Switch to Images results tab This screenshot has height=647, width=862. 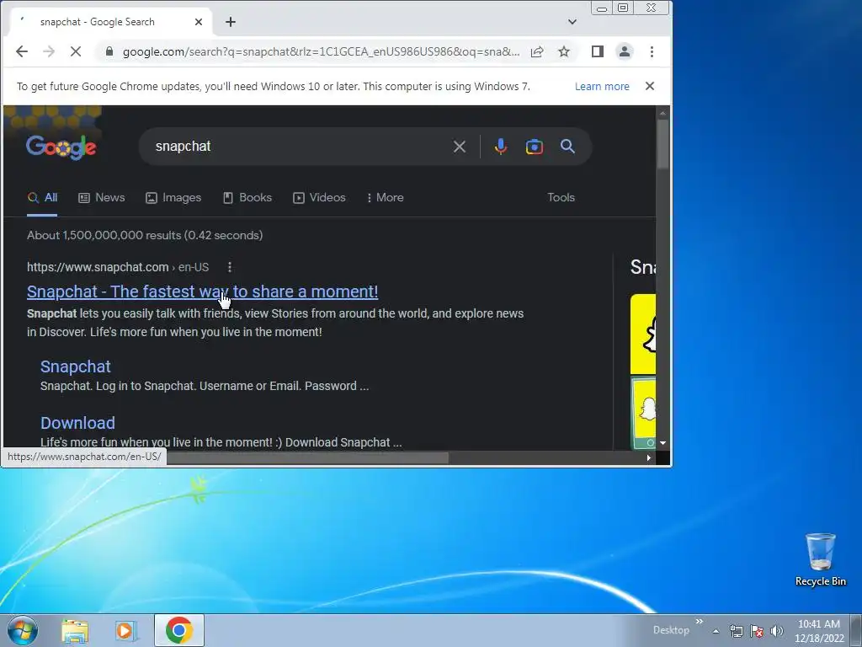(x=173, y=197)
